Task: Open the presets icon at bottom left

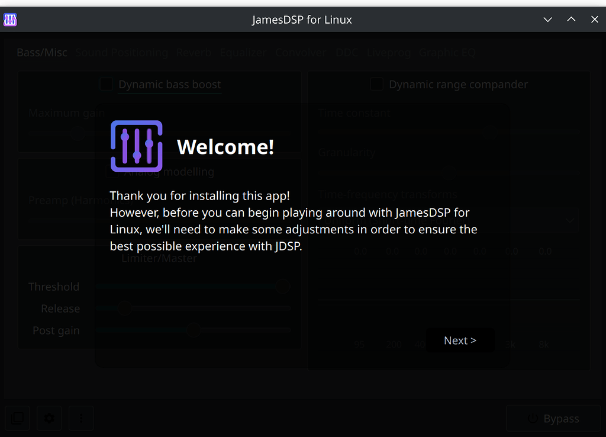Action: (18, 419)
